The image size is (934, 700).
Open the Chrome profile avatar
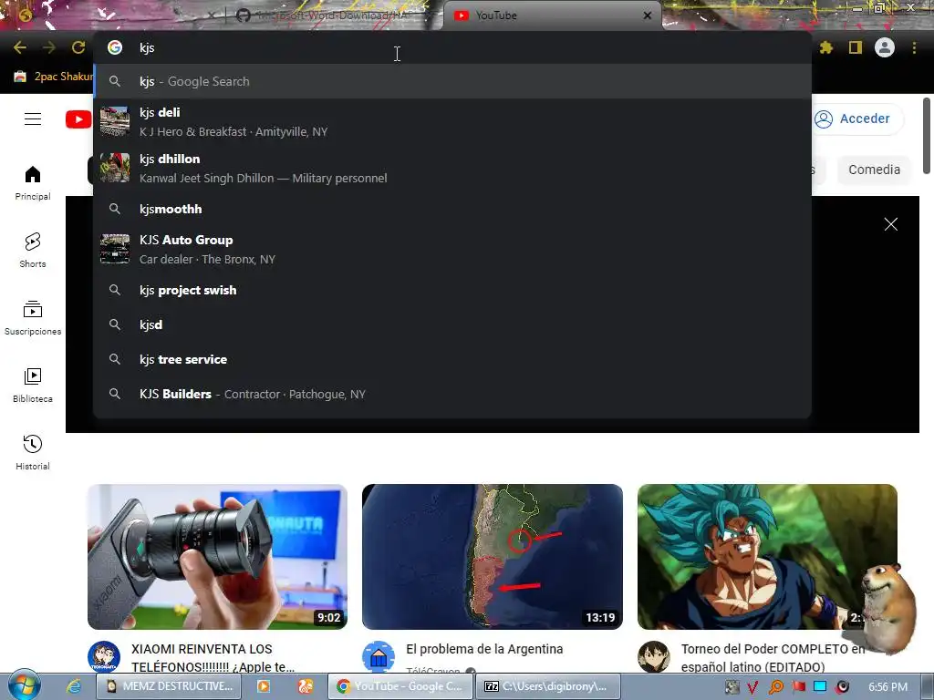click(x=885, y=47)
